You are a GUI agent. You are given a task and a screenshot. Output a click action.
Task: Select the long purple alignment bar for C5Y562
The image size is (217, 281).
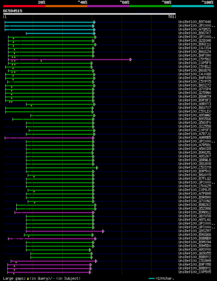69,59
